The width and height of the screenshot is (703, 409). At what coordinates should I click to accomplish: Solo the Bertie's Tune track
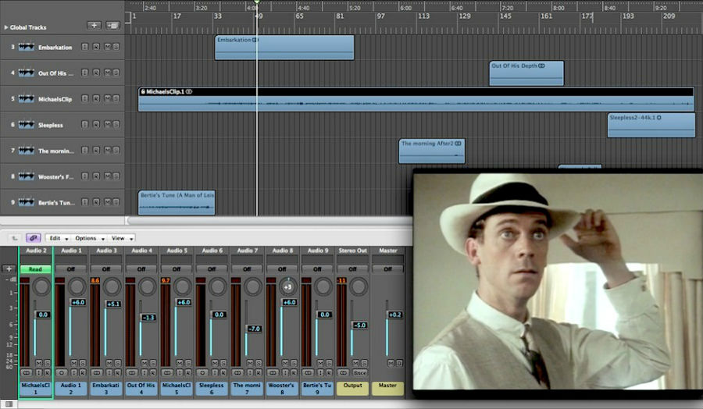[116, 202]
